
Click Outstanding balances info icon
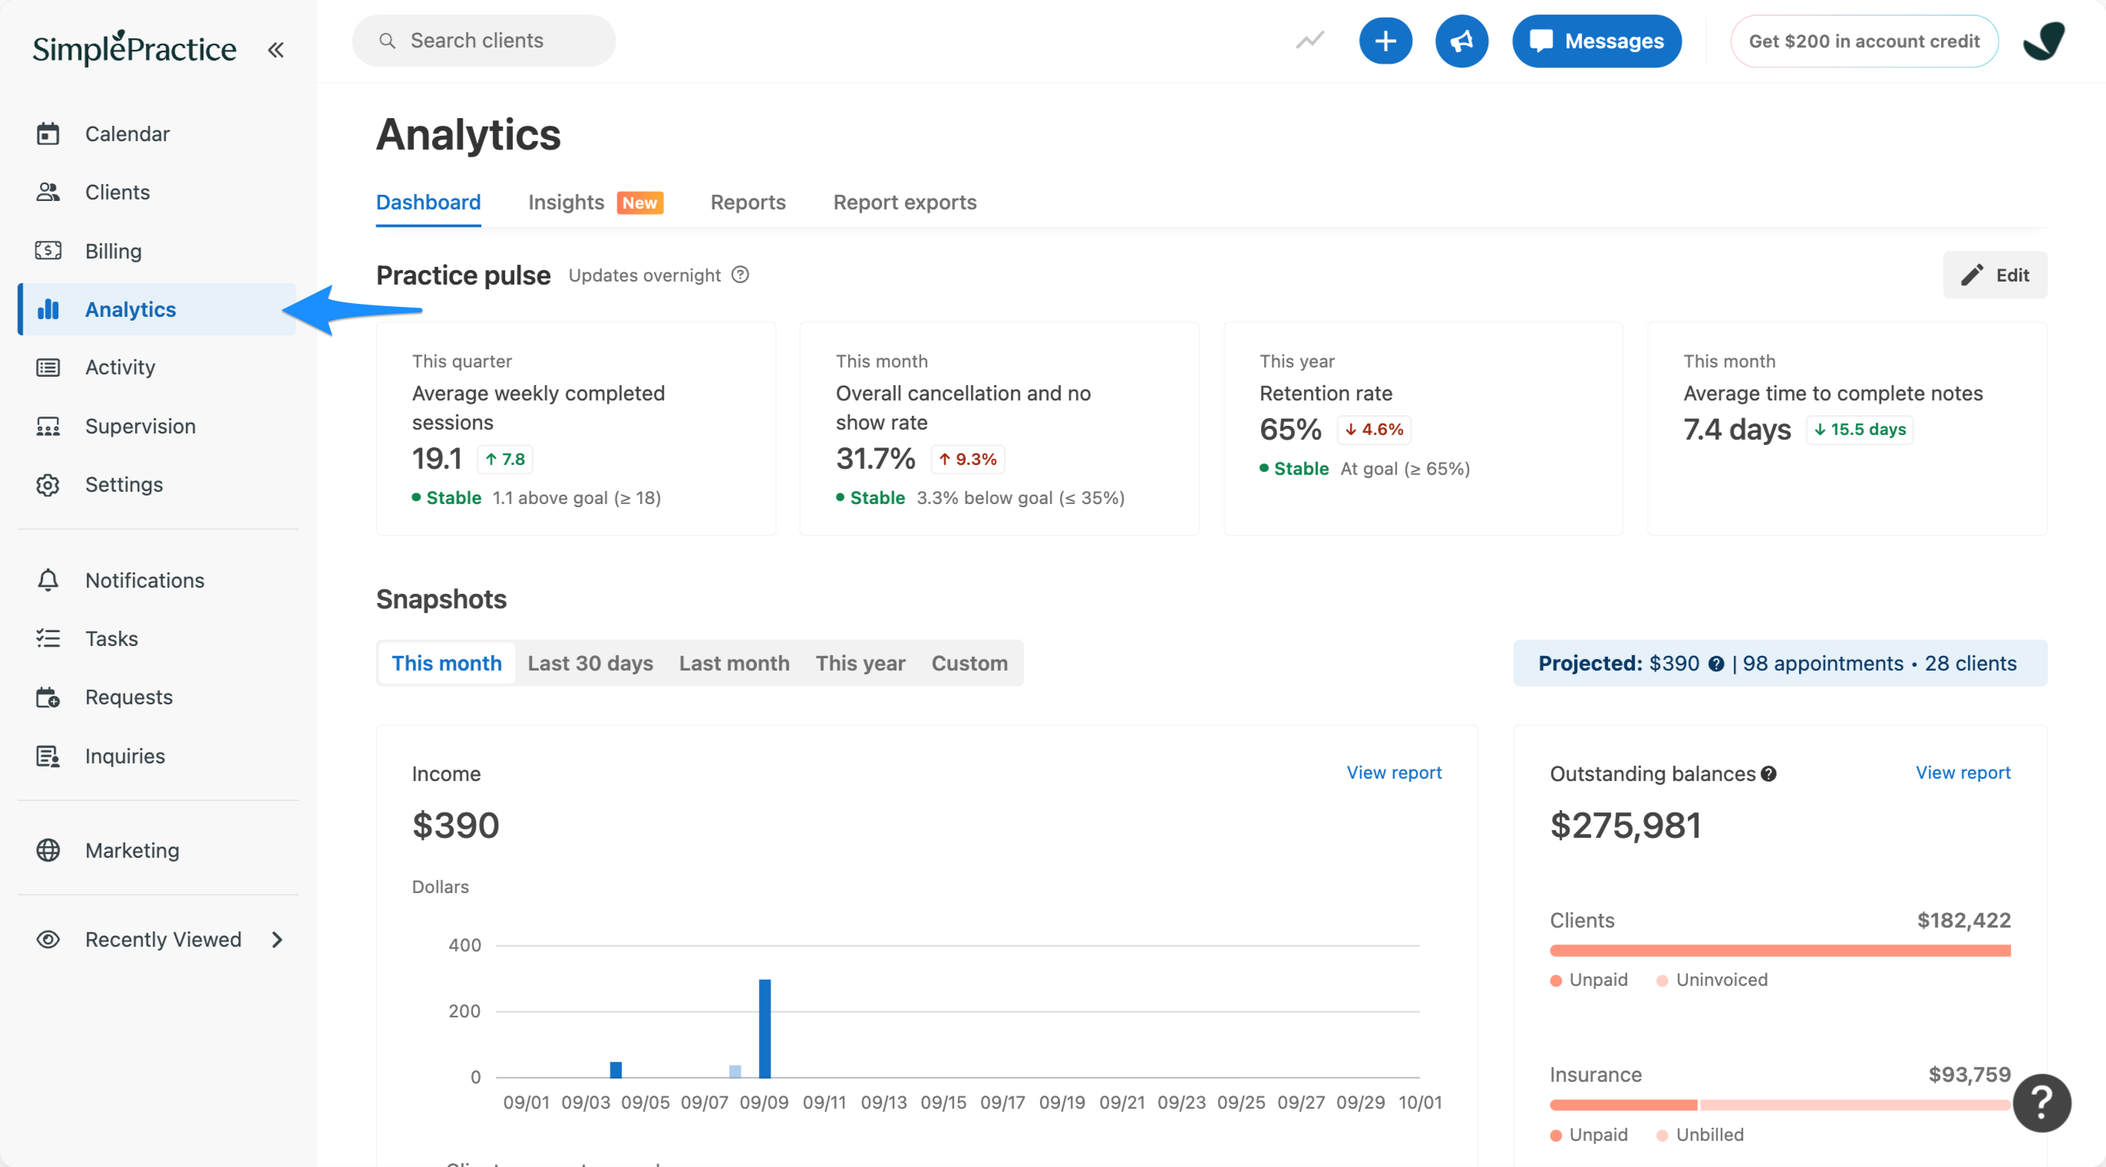(1768, 774)
